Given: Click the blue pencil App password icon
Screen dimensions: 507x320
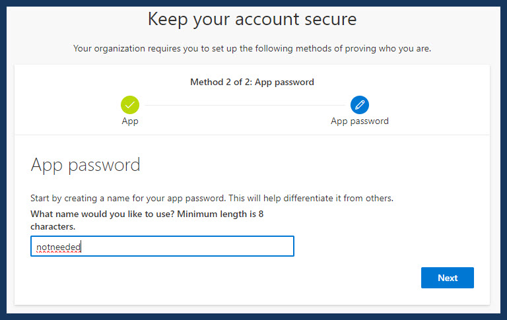Looking at the screenshot, I should coord(360,105).
